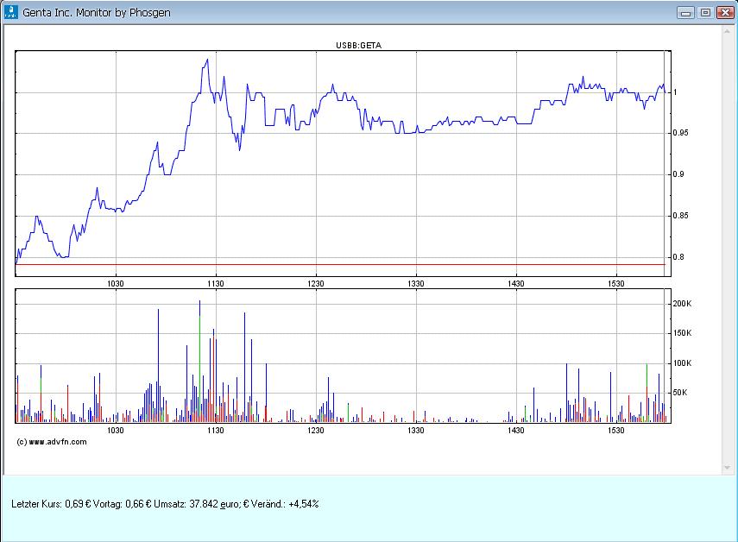Screen dimensions: 738x542
Task: Click the price axis value 0.95
Action: pyautogui.click(x=680, y=133)
